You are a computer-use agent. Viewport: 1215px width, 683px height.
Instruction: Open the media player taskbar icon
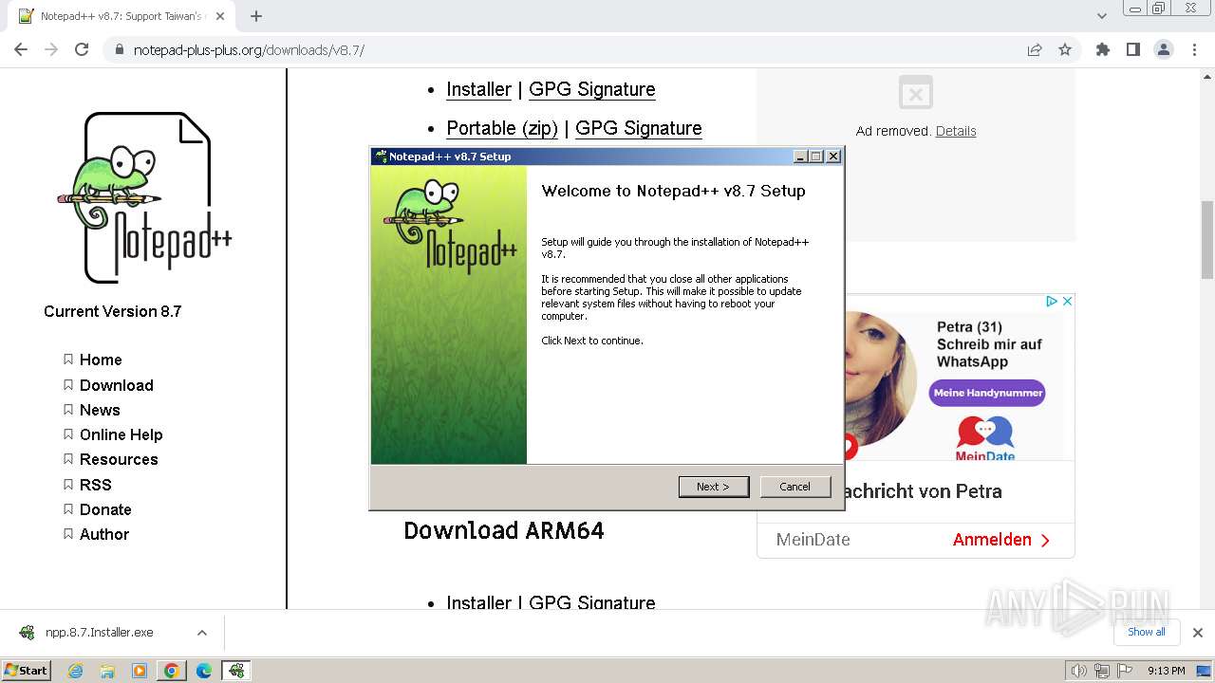[x=140, y=671]
